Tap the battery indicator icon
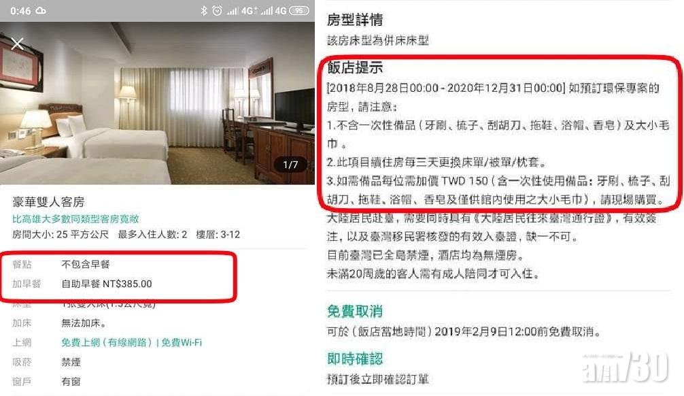This screenshot has height=396, width=684. (x=299, y=10)
